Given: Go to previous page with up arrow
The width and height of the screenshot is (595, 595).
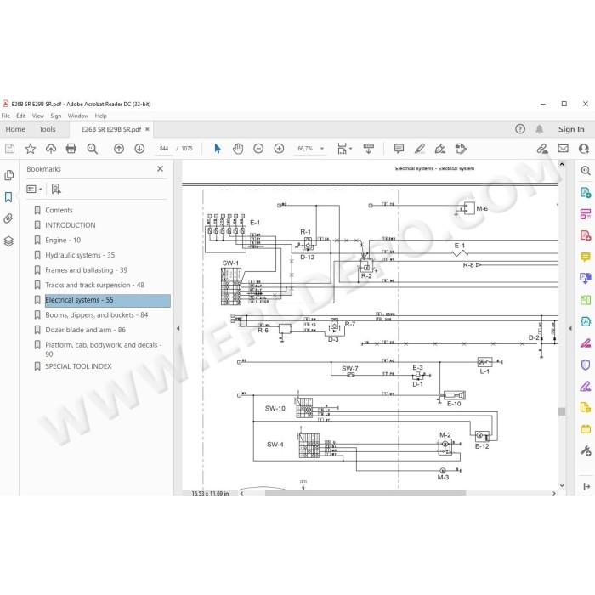Looking at the screenshot, I should pyautogui.click(x=119, y=149).
